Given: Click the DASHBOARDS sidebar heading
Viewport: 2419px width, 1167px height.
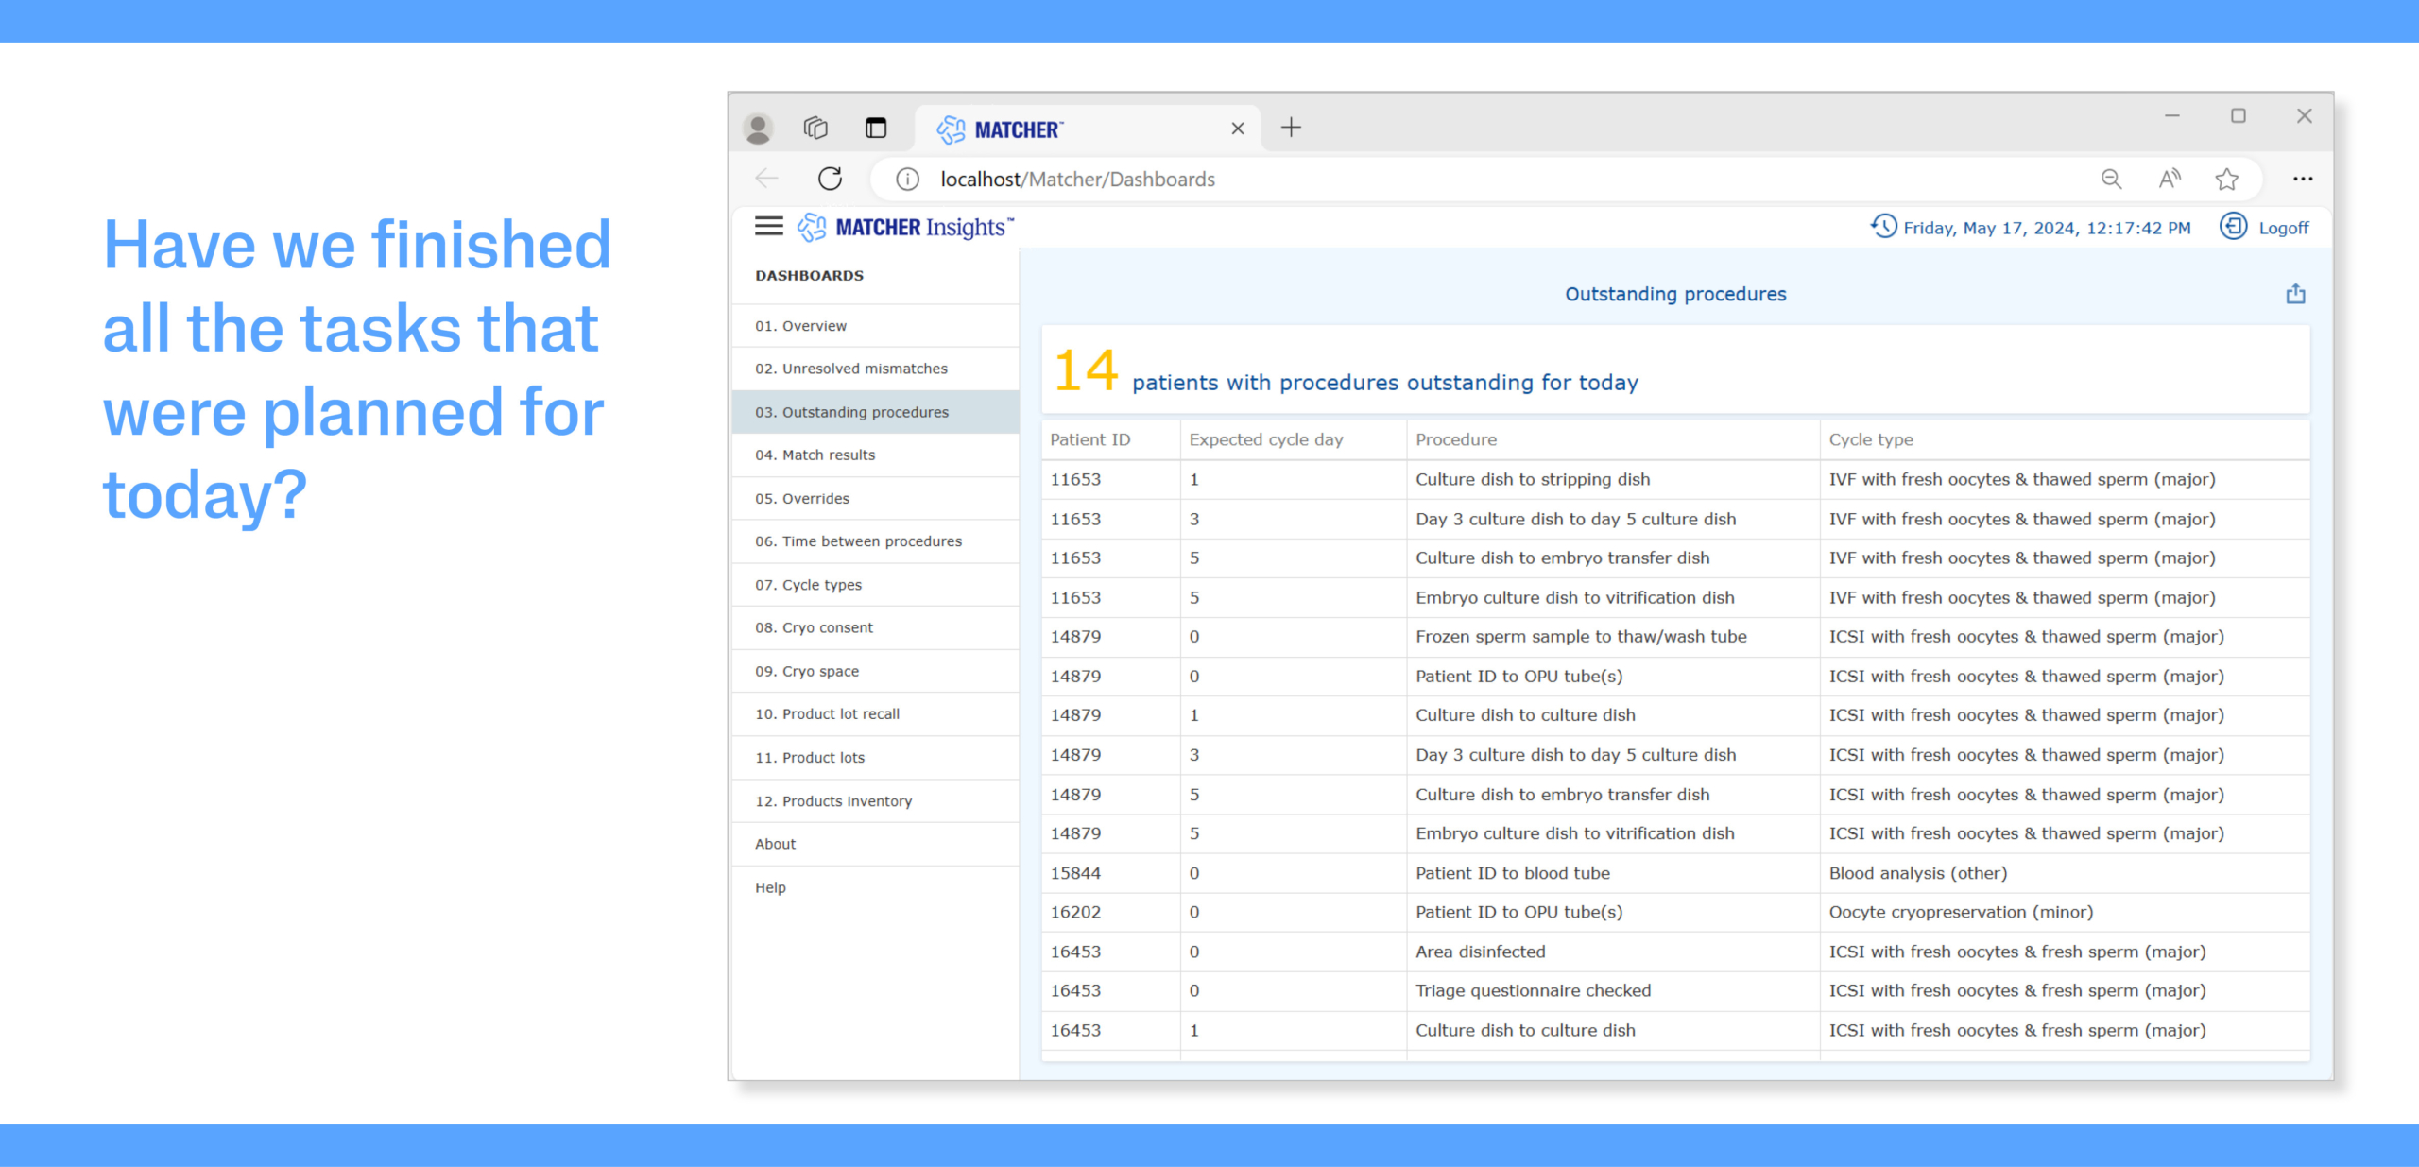Looking at the screenshot, I should [x=809, y=276].
